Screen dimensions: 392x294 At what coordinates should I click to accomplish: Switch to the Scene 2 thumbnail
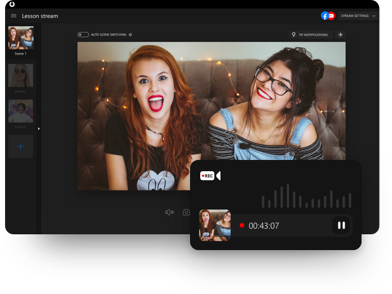click(x=21, y=75)
